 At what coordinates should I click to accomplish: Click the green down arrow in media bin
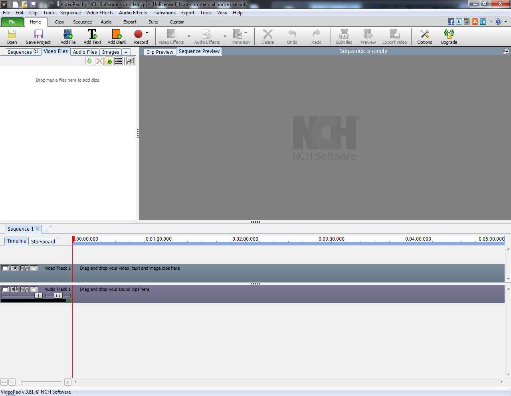[90, 61]
